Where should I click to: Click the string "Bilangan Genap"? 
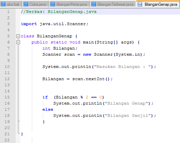(126, 103)
